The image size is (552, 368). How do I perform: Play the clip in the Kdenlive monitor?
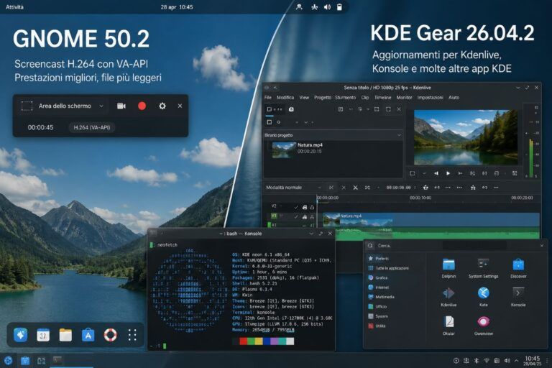coord(448,173)
